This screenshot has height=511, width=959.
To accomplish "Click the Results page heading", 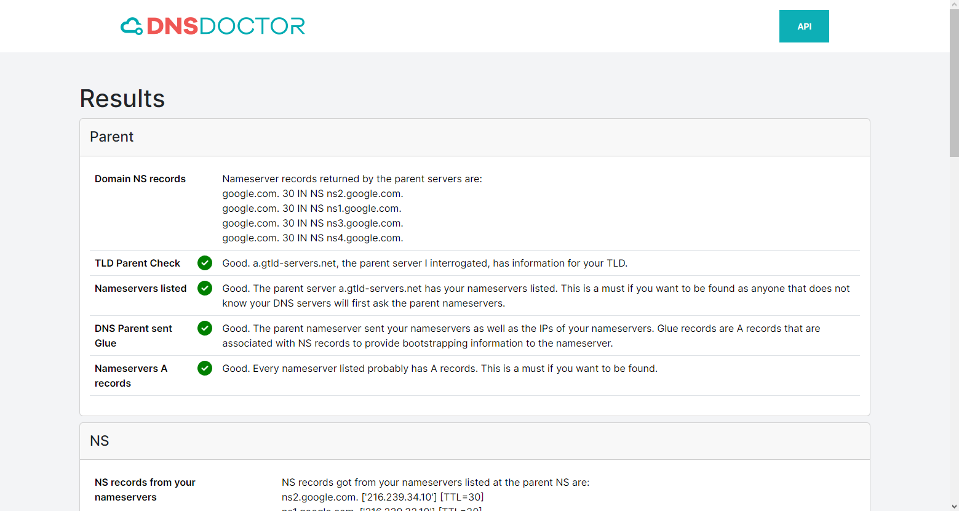I will [122, 98].
